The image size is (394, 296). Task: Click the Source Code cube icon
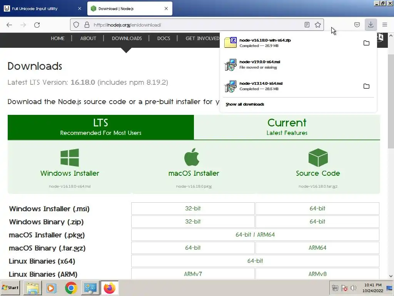[318, 158]
